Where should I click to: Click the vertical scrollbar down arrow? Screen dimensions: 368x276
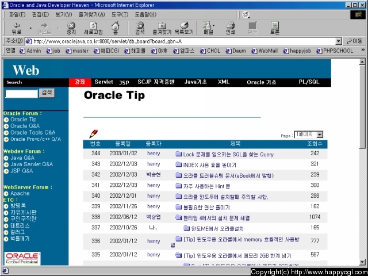coord(362,262)
